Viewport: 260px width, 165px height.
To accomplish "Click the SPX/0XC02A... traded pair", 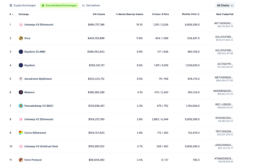I will (x=224, y=118).
